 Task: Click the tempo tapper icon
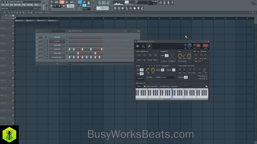[x=142, y=8]
